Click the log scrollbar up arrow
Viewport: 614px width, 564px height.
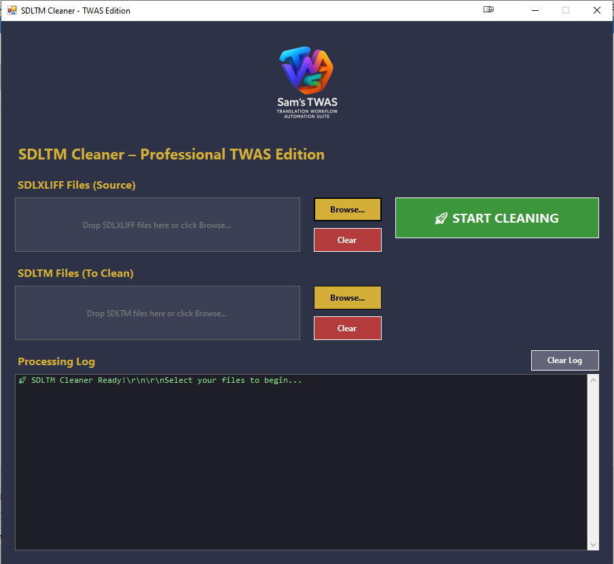tap(593, 381)
